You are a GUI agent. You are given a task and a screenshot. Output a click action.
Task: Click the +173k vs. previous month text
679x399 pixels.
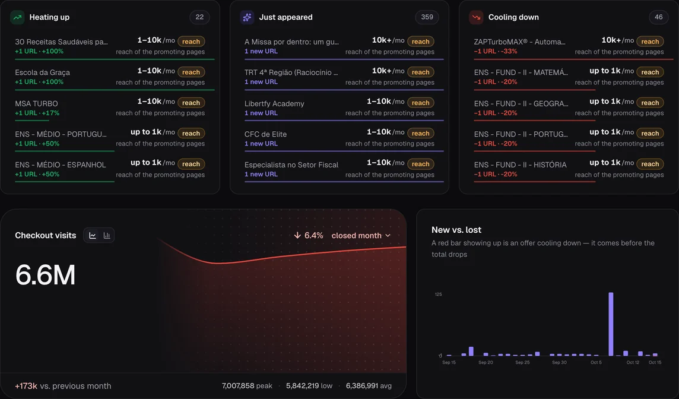(63, 385)
